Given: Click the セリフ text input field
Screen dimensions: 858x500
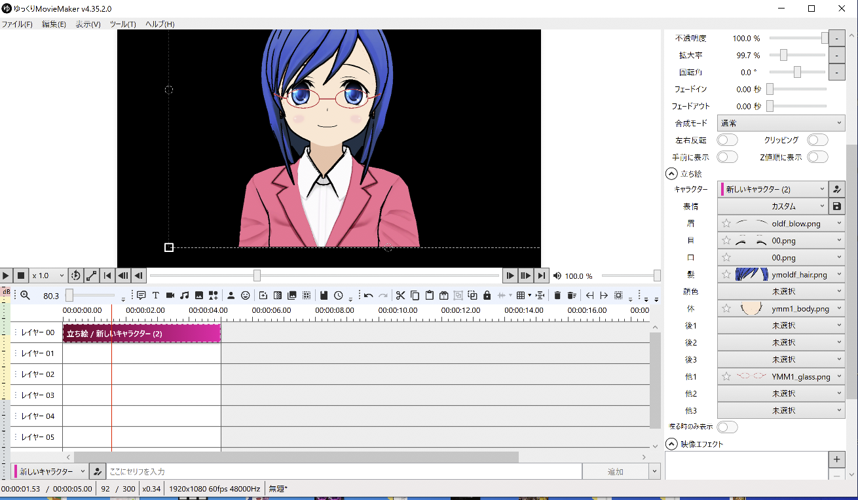Looking at the screenshot, I should 344,471.
